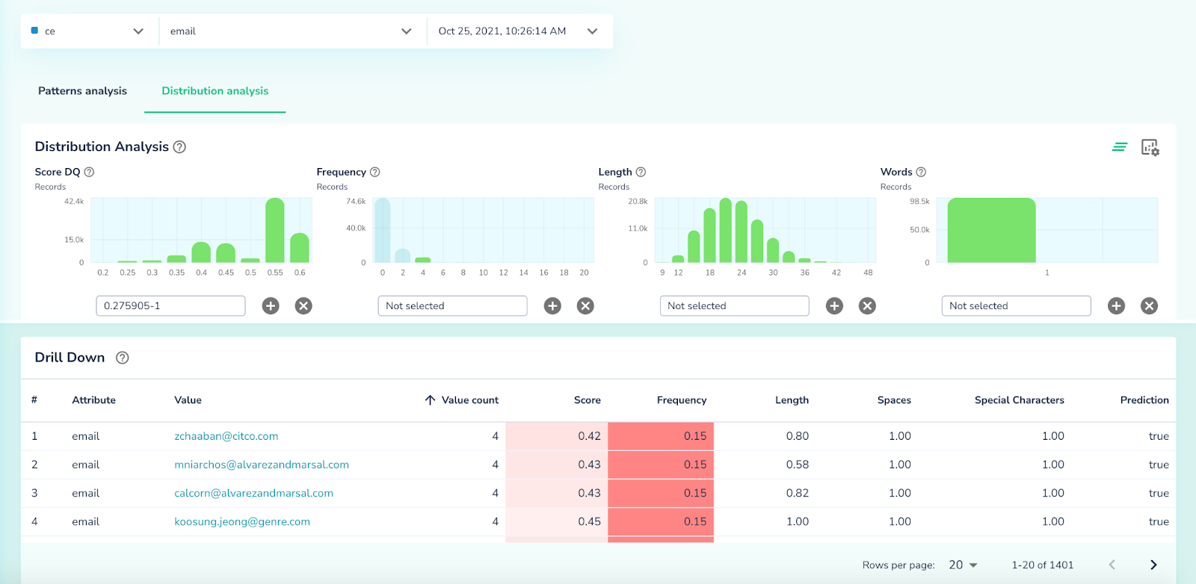Click Length value 0.82 in row 3
The image size is (1196, 584).
(x=797, y=493)
